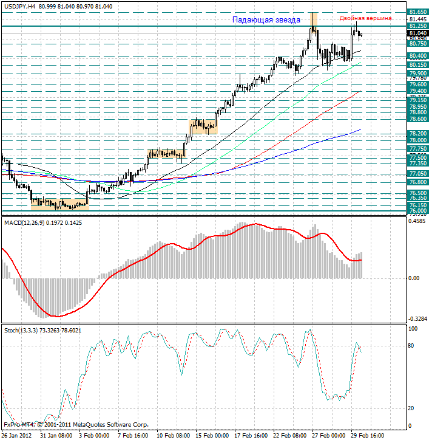Click the 76.000 support level label
Viewport: 429px width, 440px height.
(417, 211)
